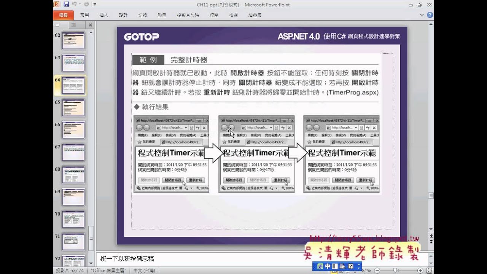This screenshot has height=274, width=487.
Task: Click the thumbnail pane scroll down arrow
Action: 91,263
